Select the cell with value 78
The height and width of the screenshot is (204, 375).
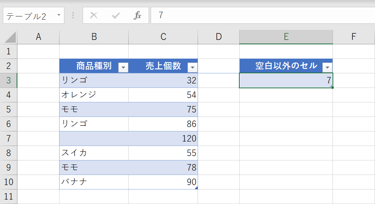[x=163, y=168]
